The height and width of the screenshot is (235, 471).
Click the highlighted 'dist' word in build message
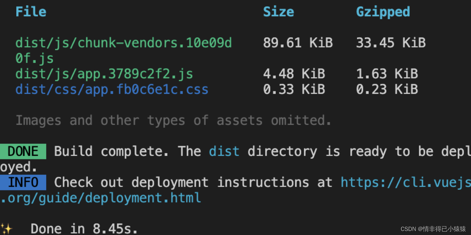(x=224, y=151)
